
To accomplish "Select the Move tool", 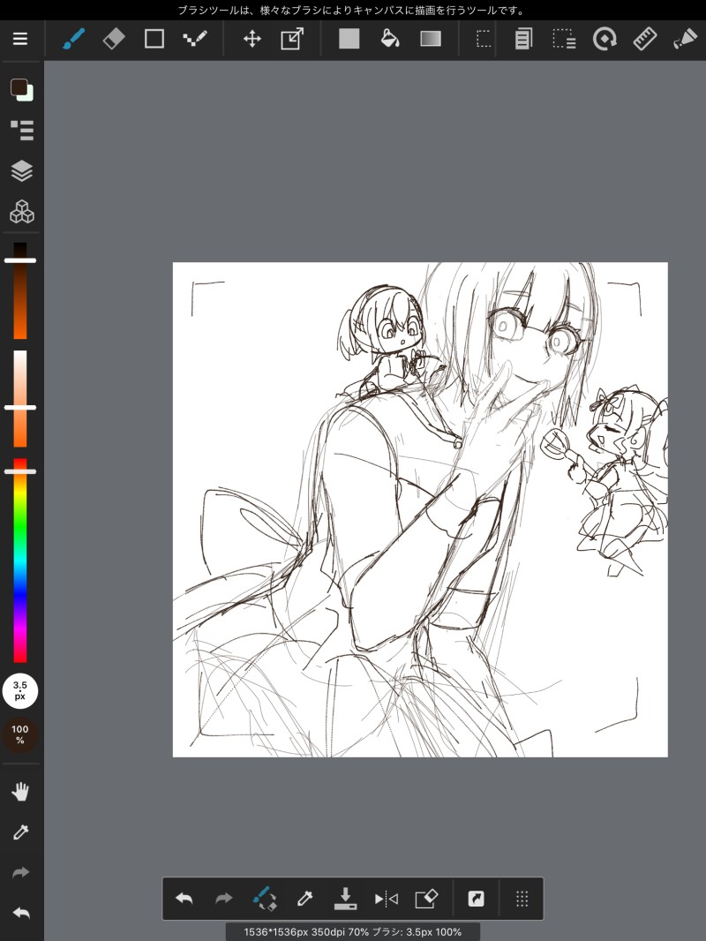I will point(252,40).
